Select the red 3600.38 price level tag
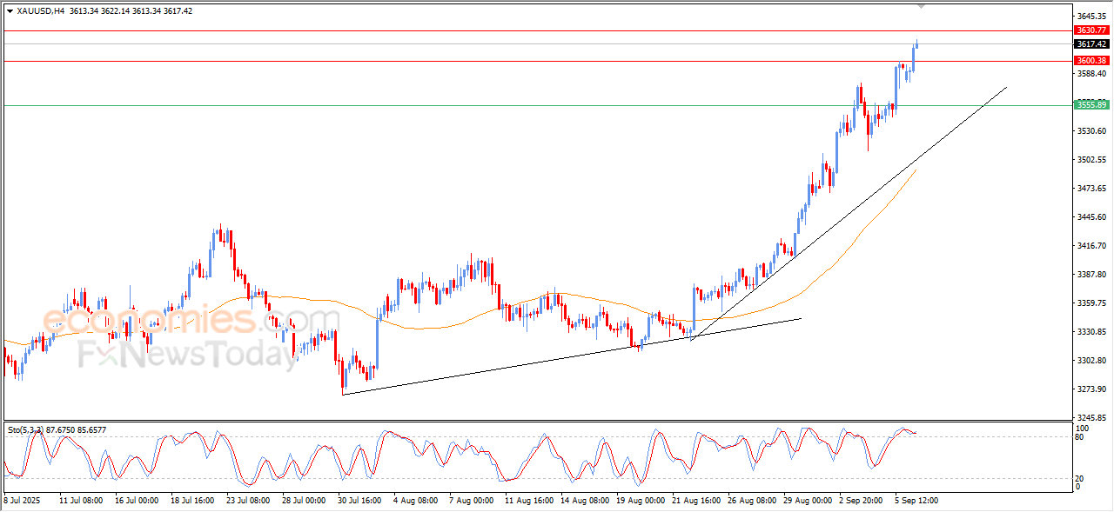Screen dimensions: 1114x512 (1091, 61)
